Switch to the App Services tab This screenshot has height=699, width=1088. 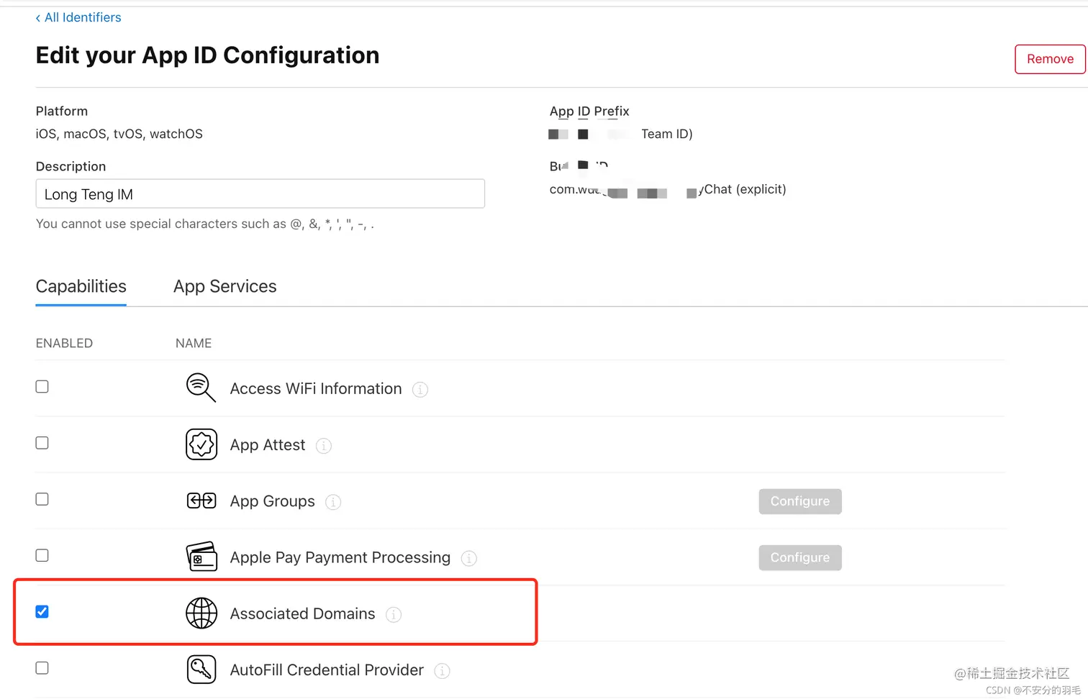(x=225, y=286)
